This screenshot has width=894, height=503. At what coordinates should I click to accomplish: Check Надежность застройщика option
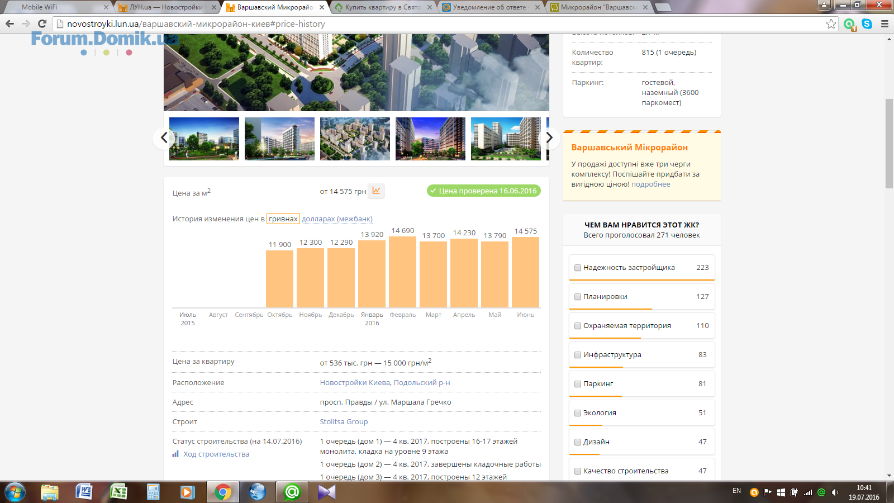click(x=578, y=268)
